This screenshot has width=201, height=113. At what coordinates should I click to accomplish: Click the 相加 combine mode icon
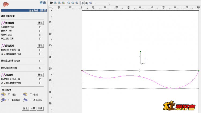pyautogui.click(x=3, y=95)
